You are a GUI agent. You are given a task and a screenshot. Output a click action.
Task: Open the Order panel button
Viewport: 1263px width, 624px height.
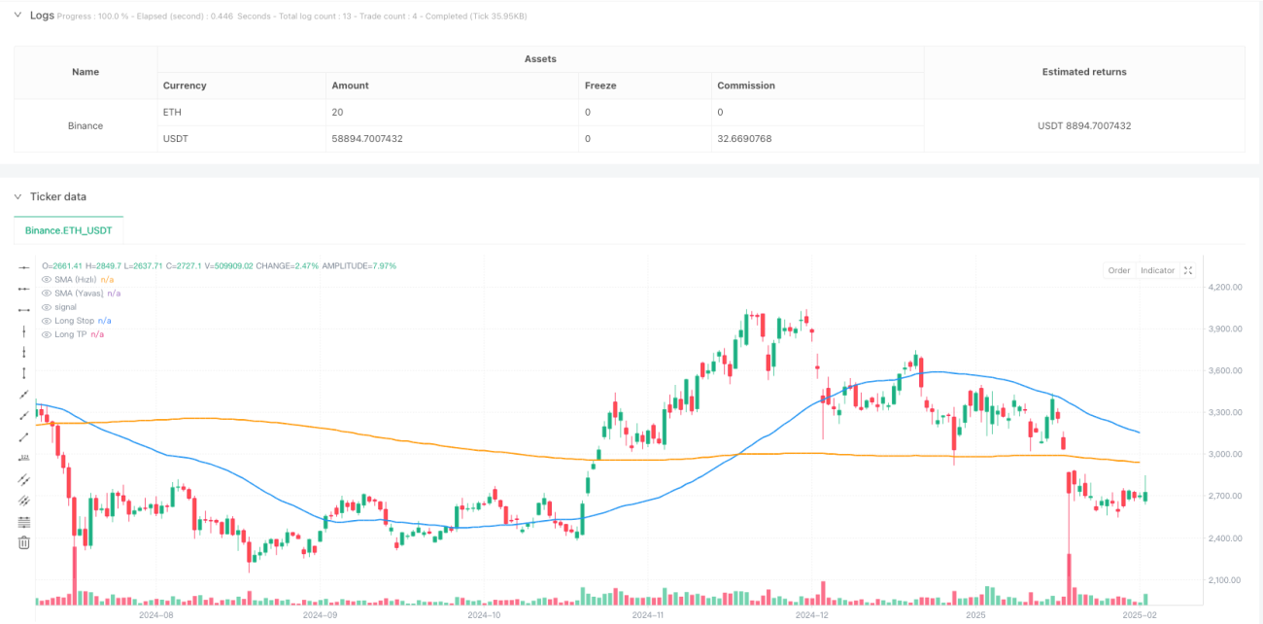coord(1119,270)
